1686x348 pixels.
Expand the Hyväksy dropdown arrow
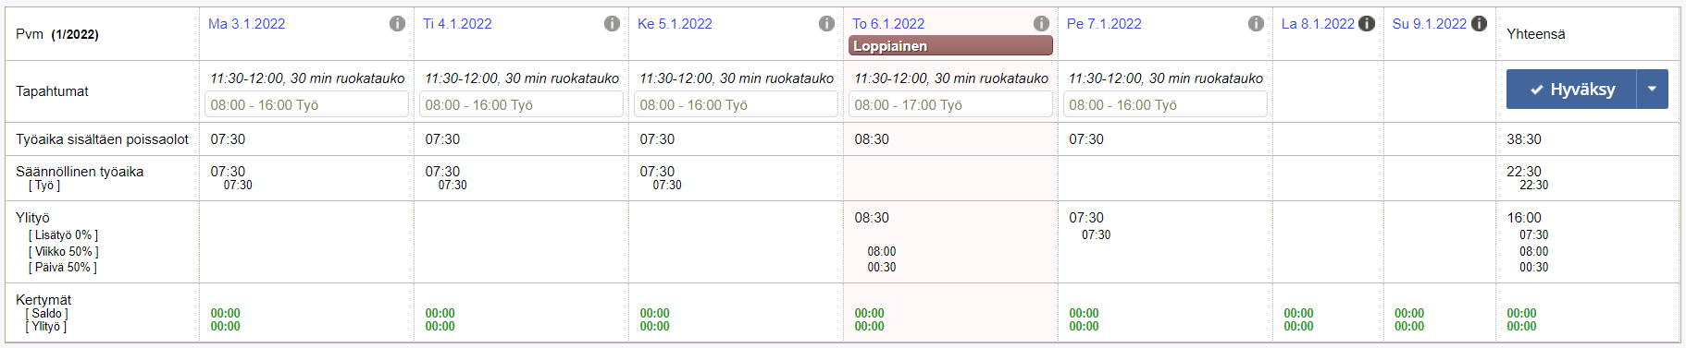point(1653,90)
